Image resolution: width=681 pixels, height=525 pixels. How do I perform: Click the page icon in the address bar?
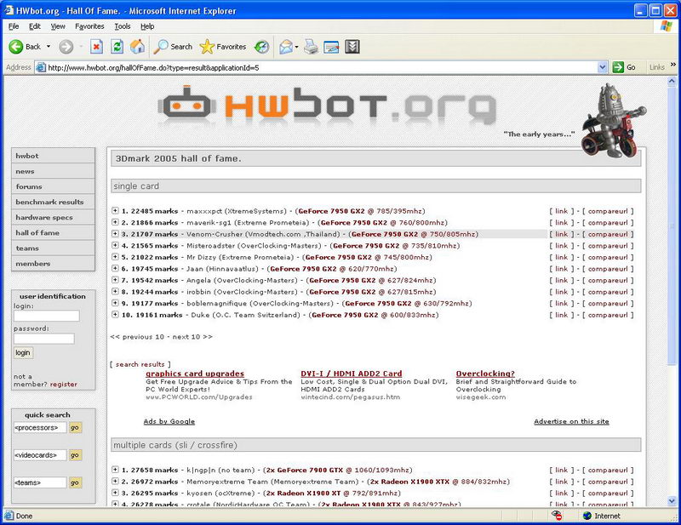41,67
